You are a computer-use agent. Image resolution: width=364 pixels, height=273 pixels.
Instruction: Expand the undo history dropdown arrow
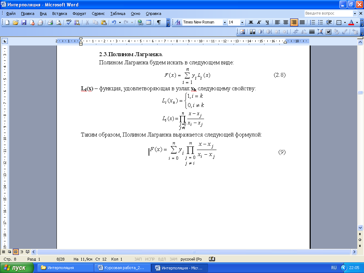point(120,22)
